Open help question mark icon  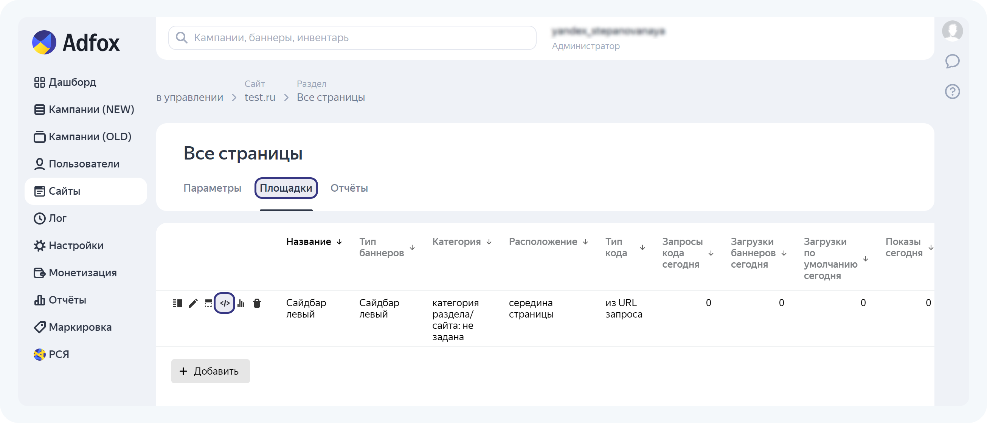[x=952, y=91]
